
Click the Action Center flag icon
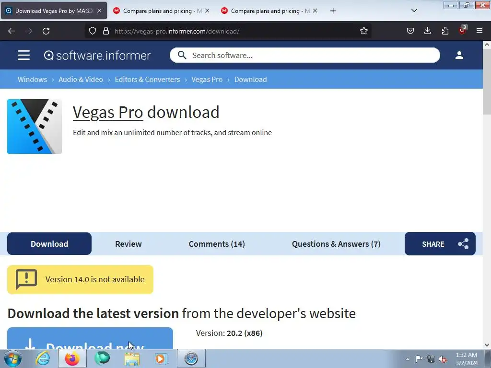[419, 359]
